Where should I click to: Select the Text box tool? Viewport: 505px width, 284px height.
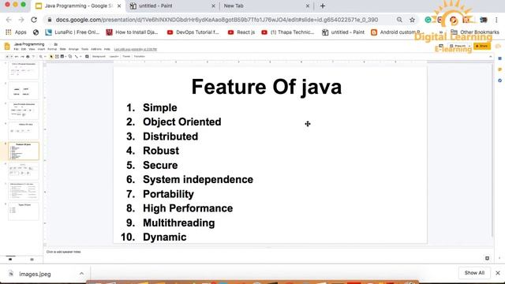pos(57,57)
